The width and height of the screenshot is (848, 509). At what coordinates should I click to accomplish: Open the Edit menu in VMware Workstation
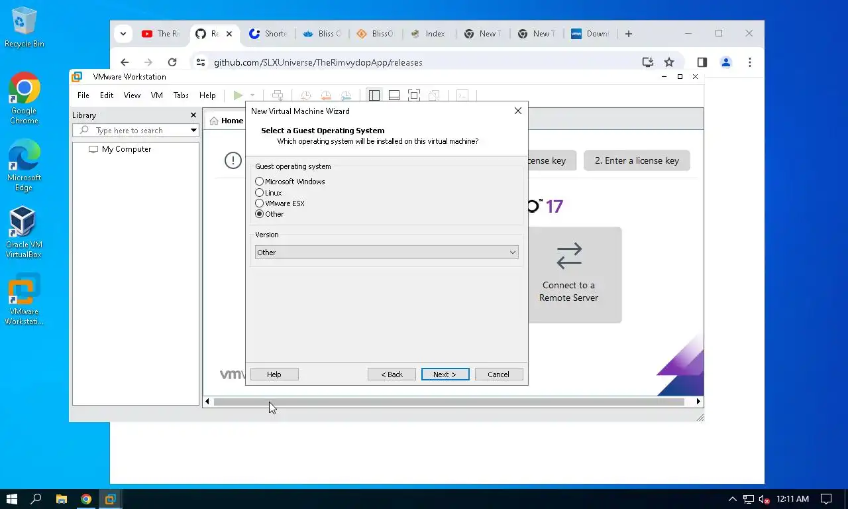pyautogui.click(x=107, y=95)
